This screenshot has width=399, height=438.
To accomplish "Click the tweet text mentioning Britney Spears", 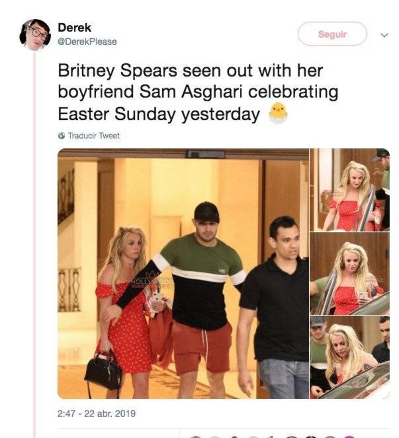I will coord(198,93).
